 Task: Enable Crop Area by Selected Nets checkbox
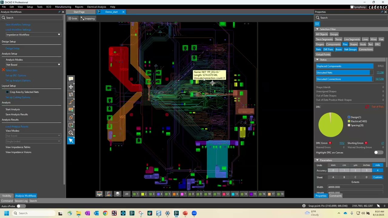(x=8, y=92)
